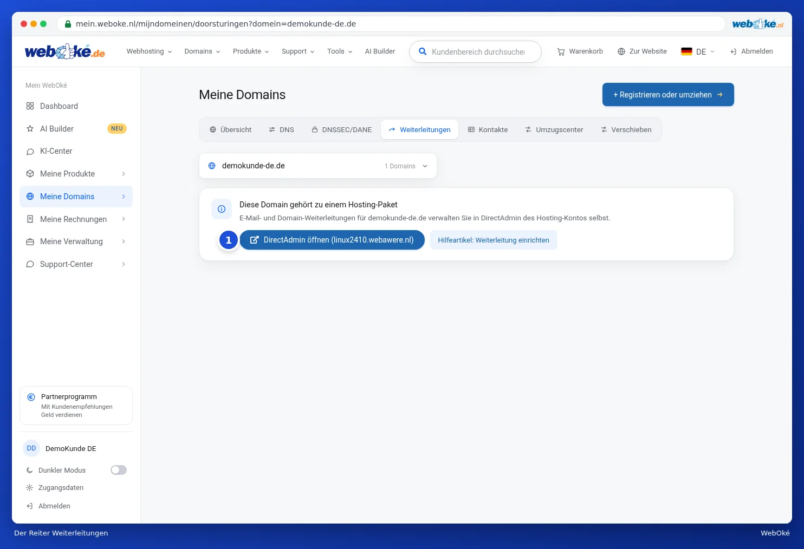Click the German flag icon
The height and width of the screenshot is (549, 804).
click(686, 51)
